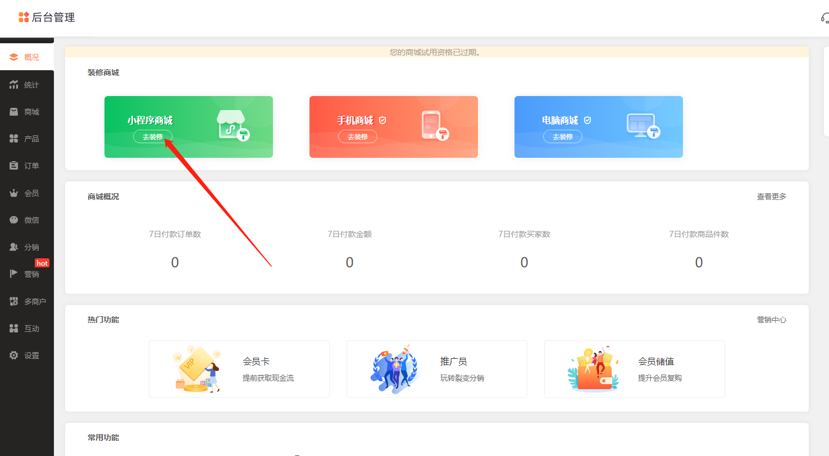Click 去装修 on 电脑商城 card
Image resolution: width=829 pixels, height=456 pixels.
pyautogui.click(x=562, y=136)
